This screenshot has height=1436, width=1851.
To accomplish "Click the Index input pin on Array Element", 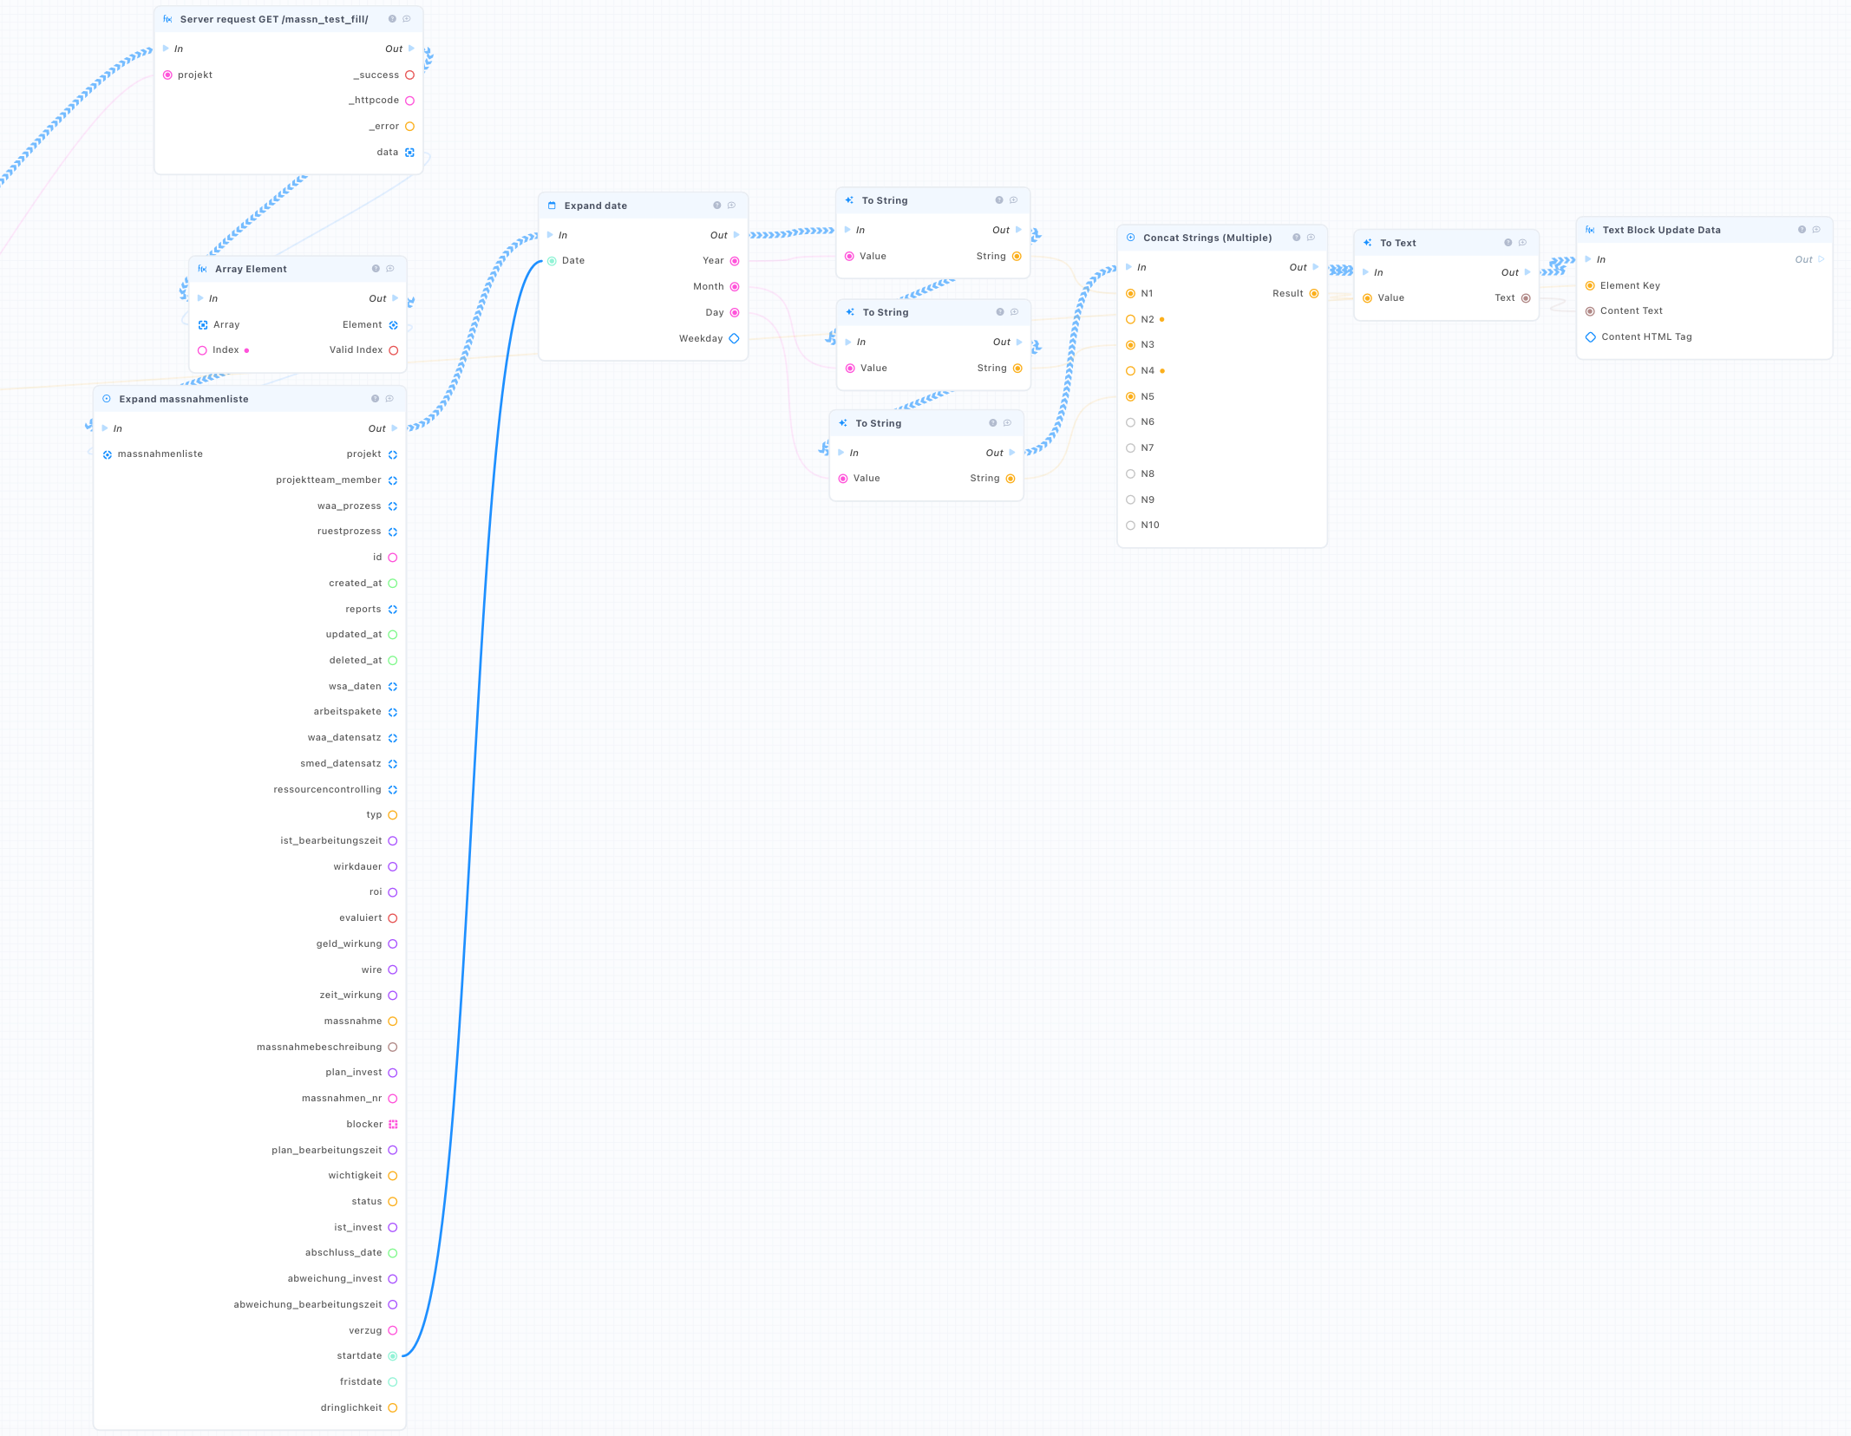I will tap(202, 350).
